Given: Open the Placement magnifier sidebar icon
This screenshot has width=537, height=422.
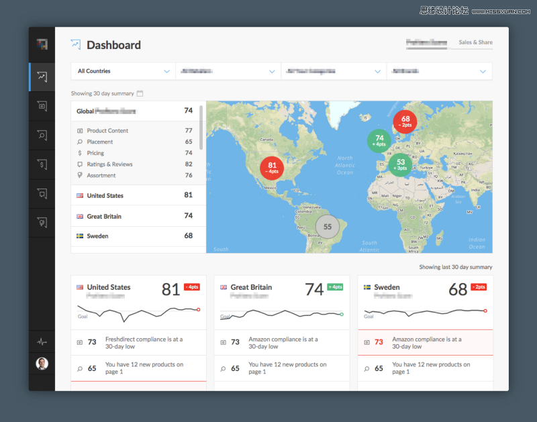Looking at the screenshot, I should click(x=42, y=136).
